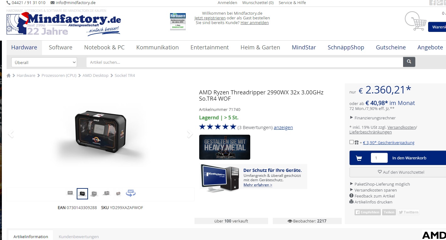Open the Überall search category dropdown

point(44,62)
